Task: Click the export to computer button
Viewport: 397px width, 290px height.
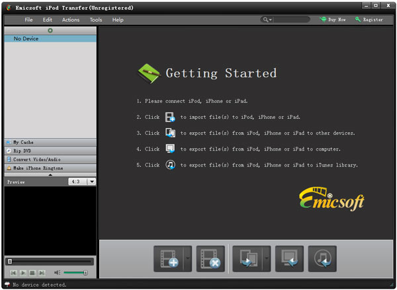Action: pyautogui.click(x=289, y=258)
